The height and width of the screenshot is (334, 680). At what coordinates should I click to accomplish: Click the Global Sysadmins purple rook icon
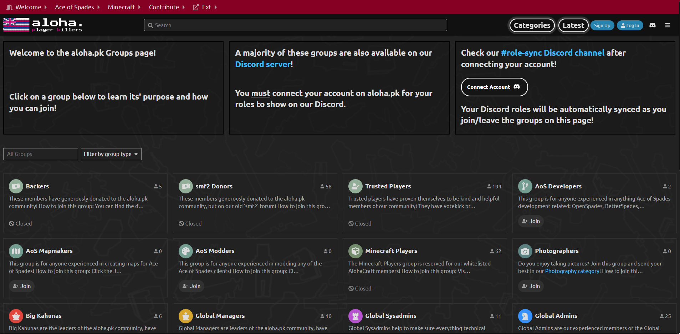355,316
